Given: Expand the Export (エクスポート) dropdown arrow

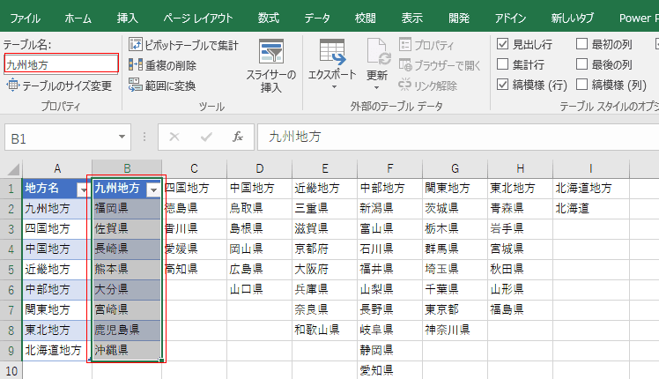Looking at the screenshot, I should point(334,87).
